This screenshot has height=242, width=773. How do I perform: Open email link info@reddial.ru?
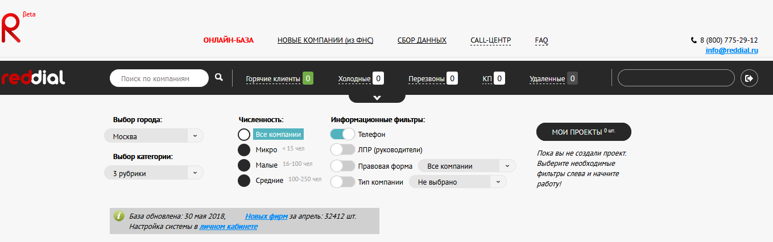click(x=732, y=51)
